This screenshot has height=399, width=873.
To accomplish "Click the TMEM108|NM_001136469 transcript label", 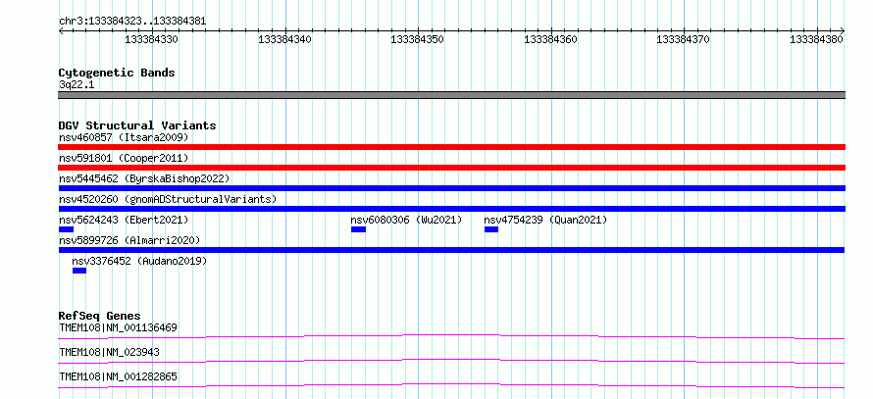I will [118, 327].
